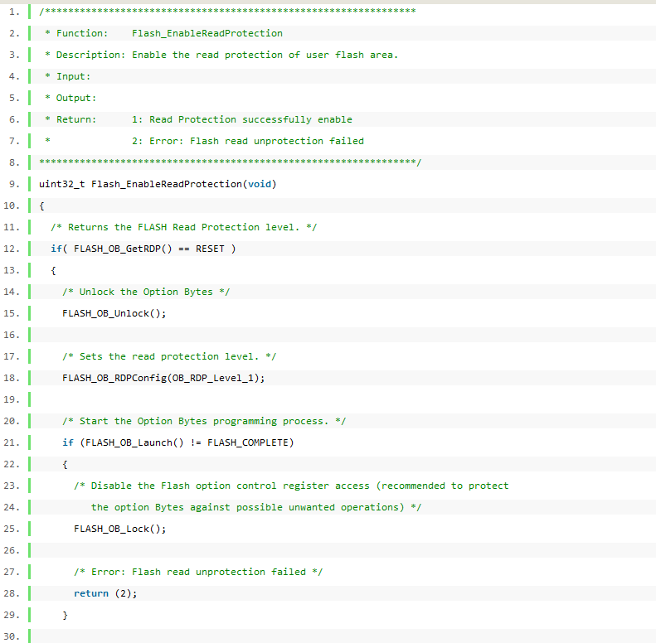The image size is (656, 643).
Task: Click the closing brace on line 29
Action: point(65,615)
